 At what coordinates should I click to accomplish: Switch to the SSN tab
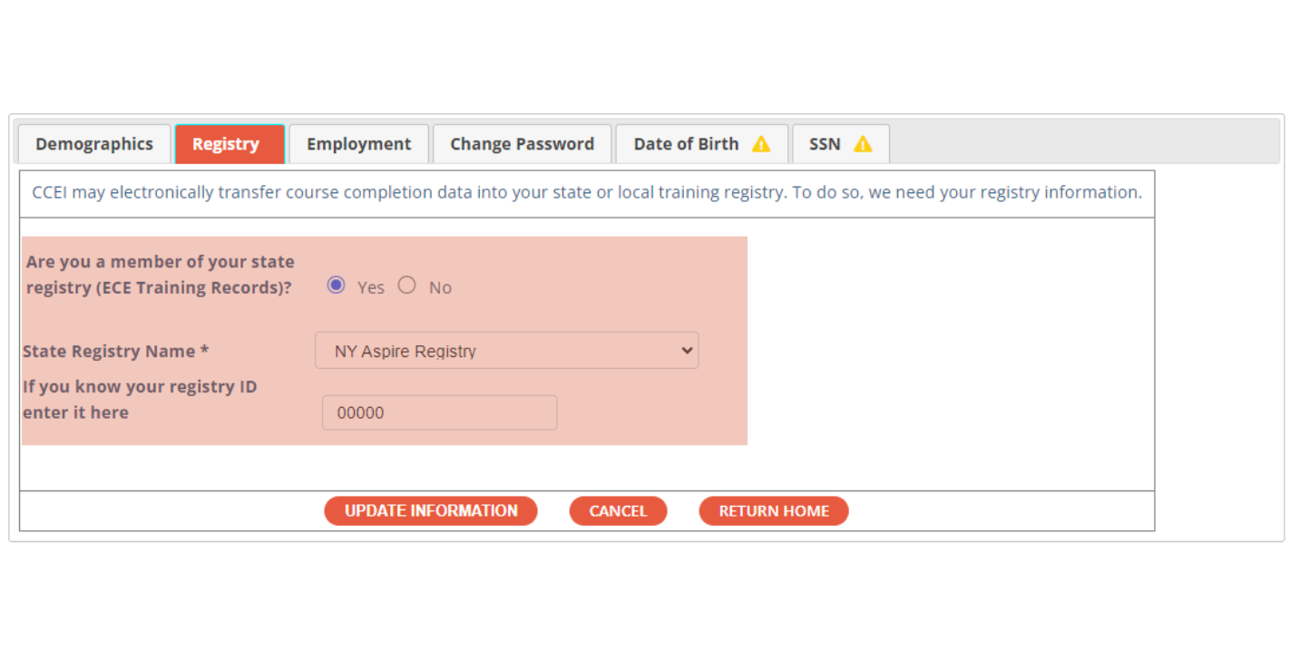point(826,144)
